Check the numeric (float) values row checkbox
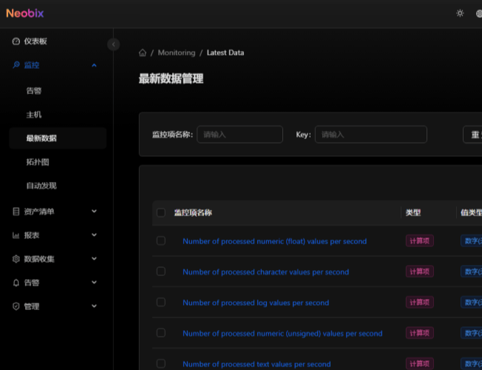 coord(161,240)
